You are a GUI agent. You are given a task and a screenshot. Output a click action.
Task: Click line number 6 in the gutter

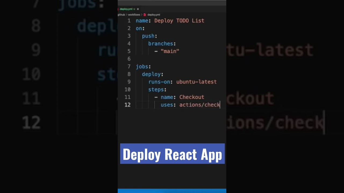point(129,59)
